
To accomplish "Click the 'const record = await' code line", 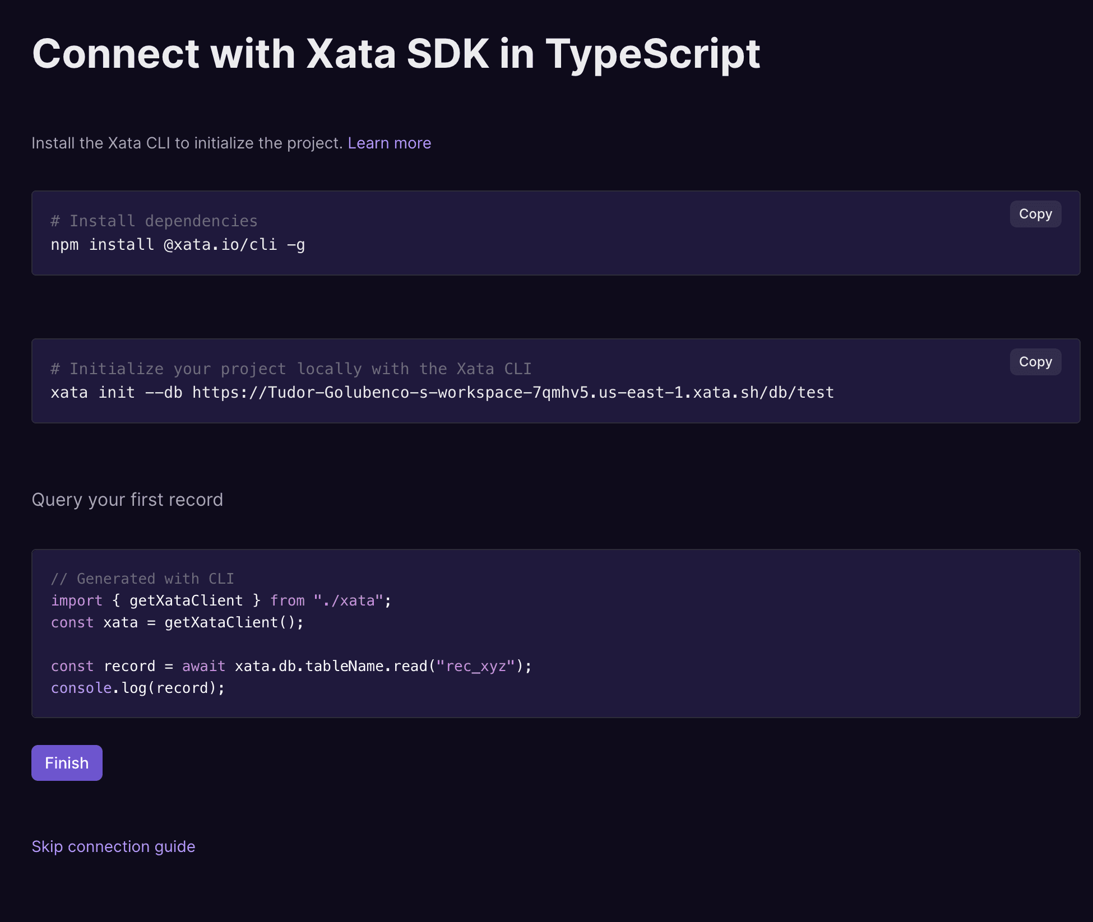I will coord(291,666).
